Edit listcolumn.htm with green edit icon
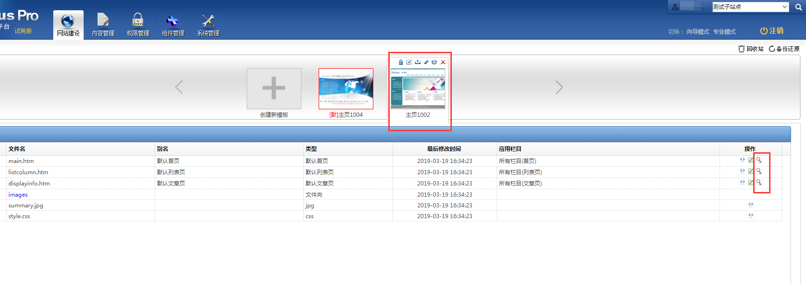Image resolution: width=806 pixels, height=284 pixels. pos(751,171)
